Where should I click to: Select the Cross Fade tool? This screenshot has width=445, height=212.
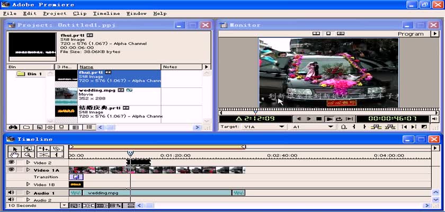tap(43, 155)
